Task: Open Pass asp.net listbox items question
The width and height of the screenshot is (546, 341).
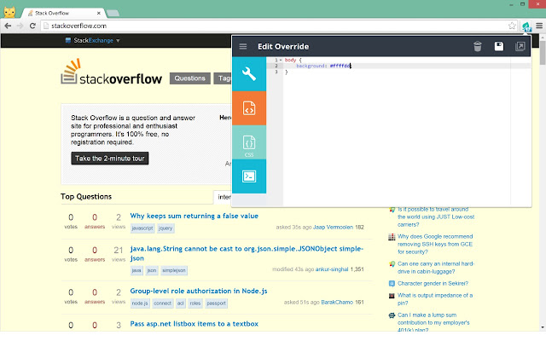Action: (194, 324)
